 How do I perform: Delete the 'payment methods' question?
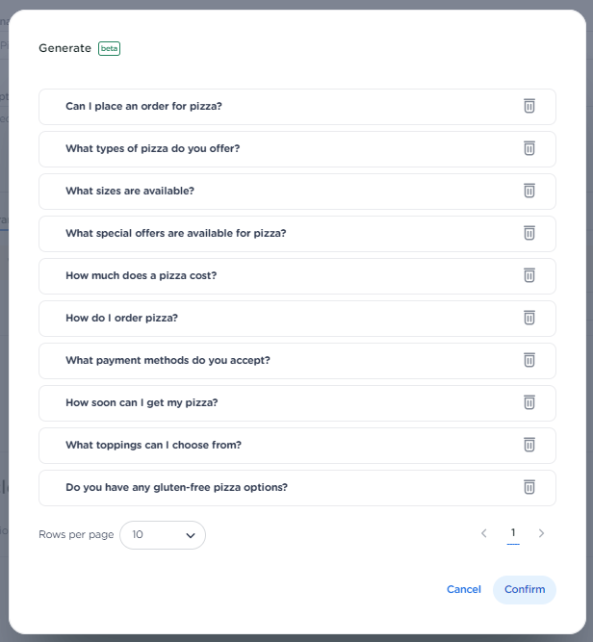[x=529, y=360]
